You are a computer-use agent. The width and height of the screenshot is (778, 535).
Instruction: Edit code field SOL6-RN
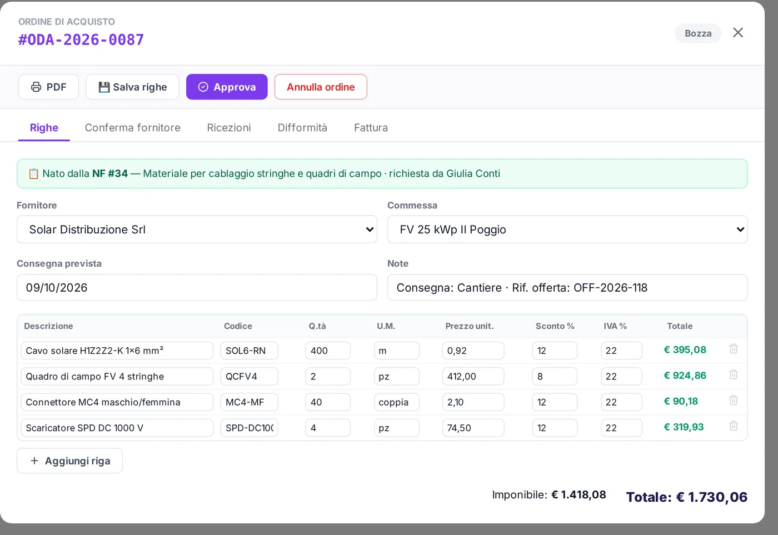point(250,351)
